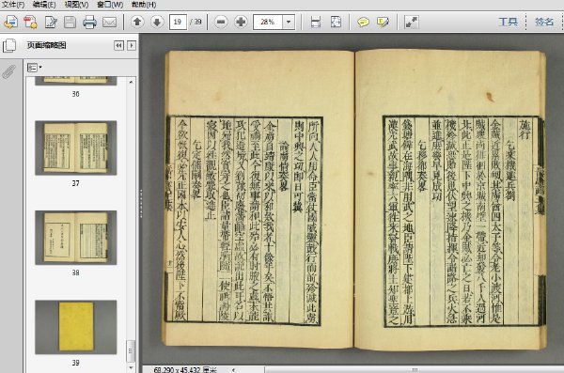The image size is (564, 373).
Task: Open the zoom percentage dropdown
Action: (x=289, y=23)
